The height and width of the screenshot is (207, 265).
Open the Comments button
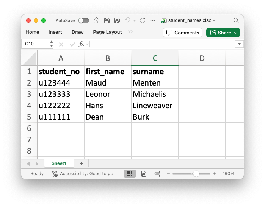[x=182, y=33]
